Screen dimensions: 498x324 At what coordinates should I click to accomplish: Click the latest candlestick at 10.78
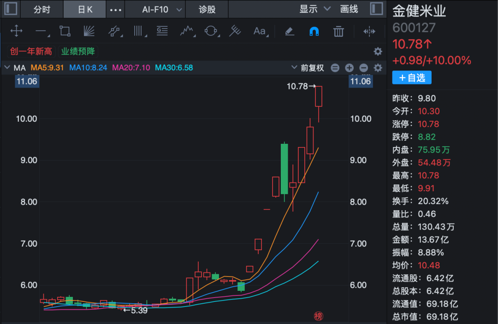(x=319, y=104)
